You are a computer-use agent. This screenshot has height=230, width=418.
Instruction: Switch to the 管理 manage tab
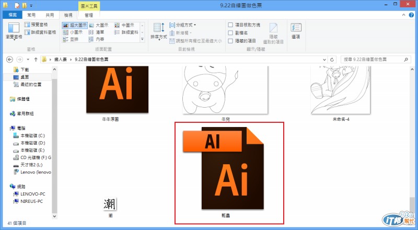tap(89, 15)
